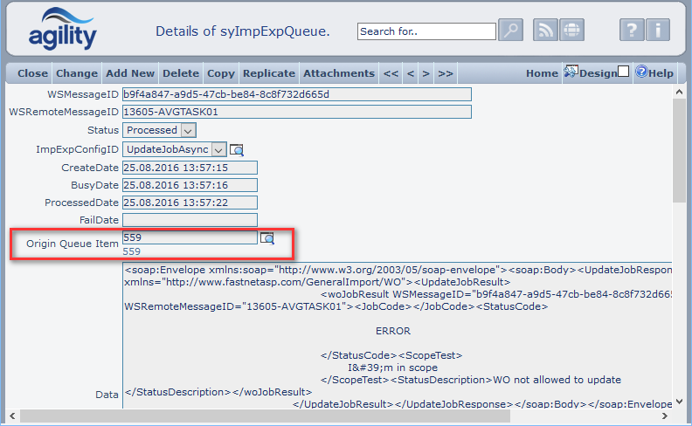Click Replicate in the toolbar
Image resolution: width=692 pixels, height=426 pixels.
pyautogui.click(x=269, y=73)
